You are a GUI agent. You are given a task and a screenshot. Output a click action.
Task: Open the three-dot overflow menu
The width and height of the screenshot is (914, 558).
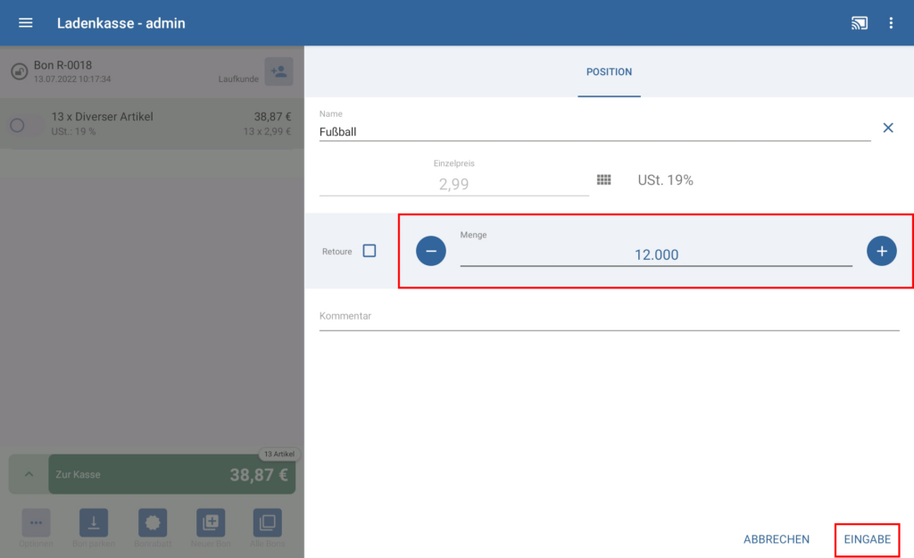[x=891, y=23]
